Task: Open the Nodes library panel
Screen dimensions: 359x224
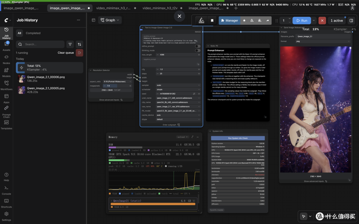Action: pos(6,59)
